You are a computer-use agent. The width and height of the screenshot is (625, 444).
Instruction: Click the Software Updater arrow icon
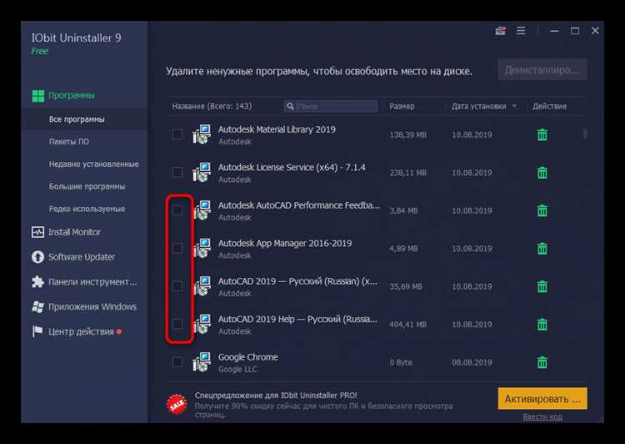(37, 257)
